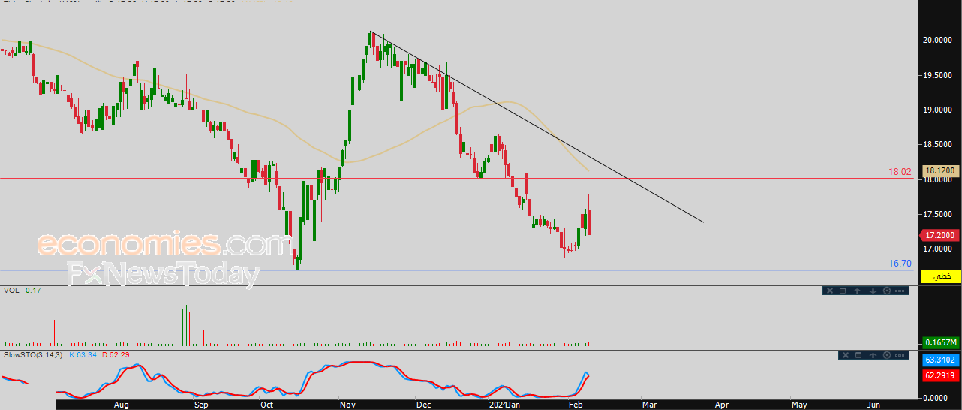Screen dimensions: 962x410
Task: Select the 16.70 support level label
Action: click(900, 264)
